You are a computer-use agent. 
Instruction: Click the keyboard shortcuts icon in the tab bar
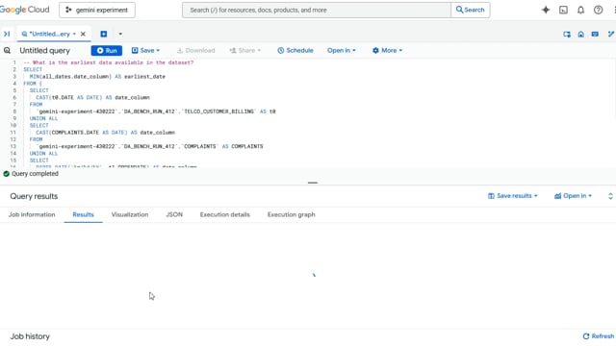[595, 35]
